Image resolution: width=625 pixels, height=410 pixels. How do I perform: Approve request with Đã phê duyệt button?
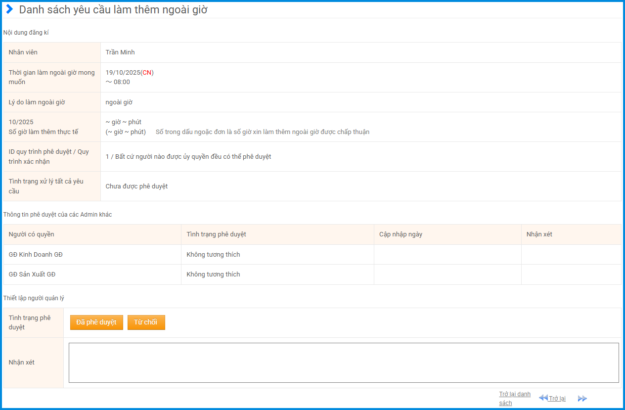(x=96, y=322)
